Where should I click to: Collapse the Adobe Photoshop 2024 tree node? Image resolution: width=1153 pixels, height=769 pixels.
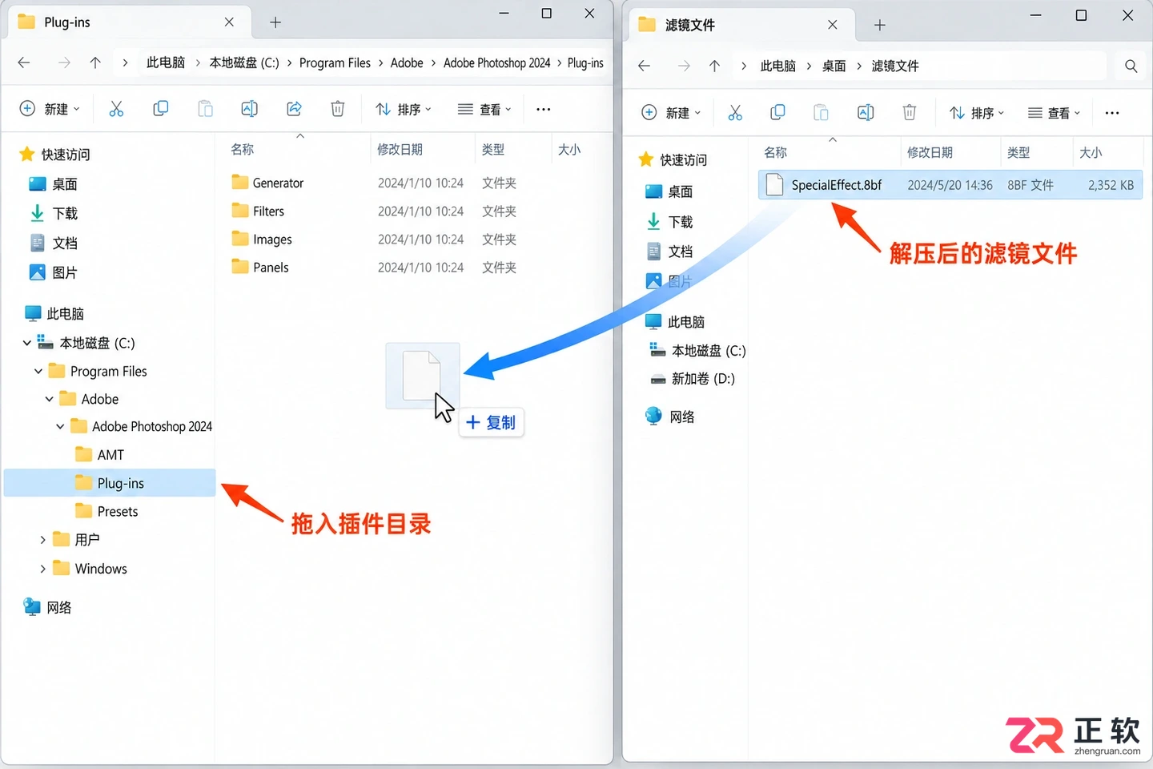coord(60,427)
